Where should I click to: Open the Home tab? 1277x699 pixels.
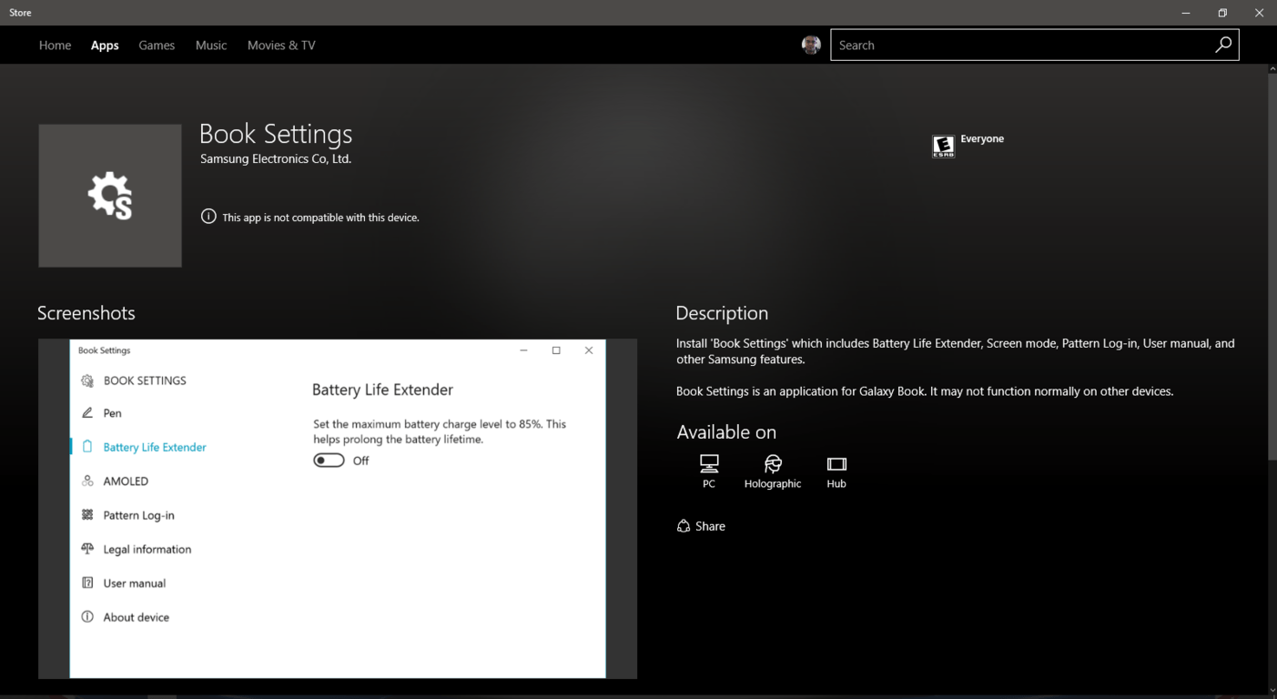[55, 45]
